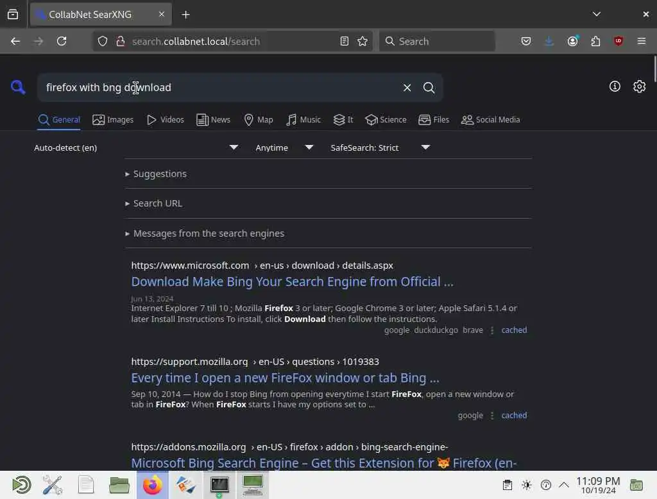Bookmark this page with the star icon

click(x=363, y=41)
